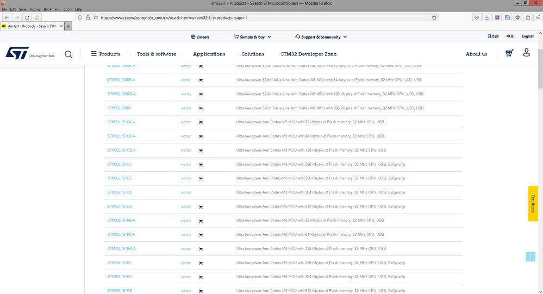Image resolution: width=543 pixels, height=294 pixels.
Task: Add STM32L151R6-A to cart
Action: click(x=201, y=221)
